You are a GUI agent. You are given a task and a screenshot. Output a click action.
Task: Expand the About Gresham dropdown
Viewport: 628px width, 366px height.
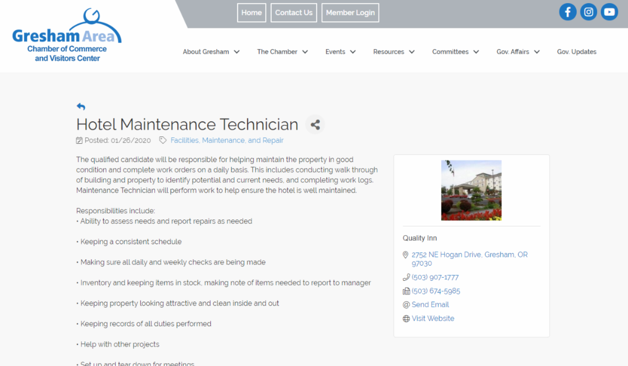tap(211, 52)
